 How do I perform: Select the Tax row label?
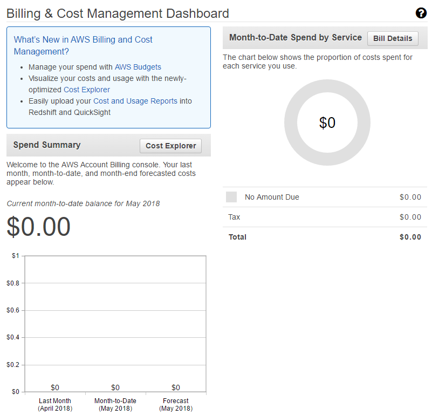coord(234,217)
